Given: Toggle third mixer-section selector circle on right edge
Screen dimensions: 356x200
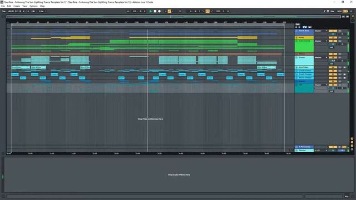Looking at the screenshot, I should click(x=352, y=146).
